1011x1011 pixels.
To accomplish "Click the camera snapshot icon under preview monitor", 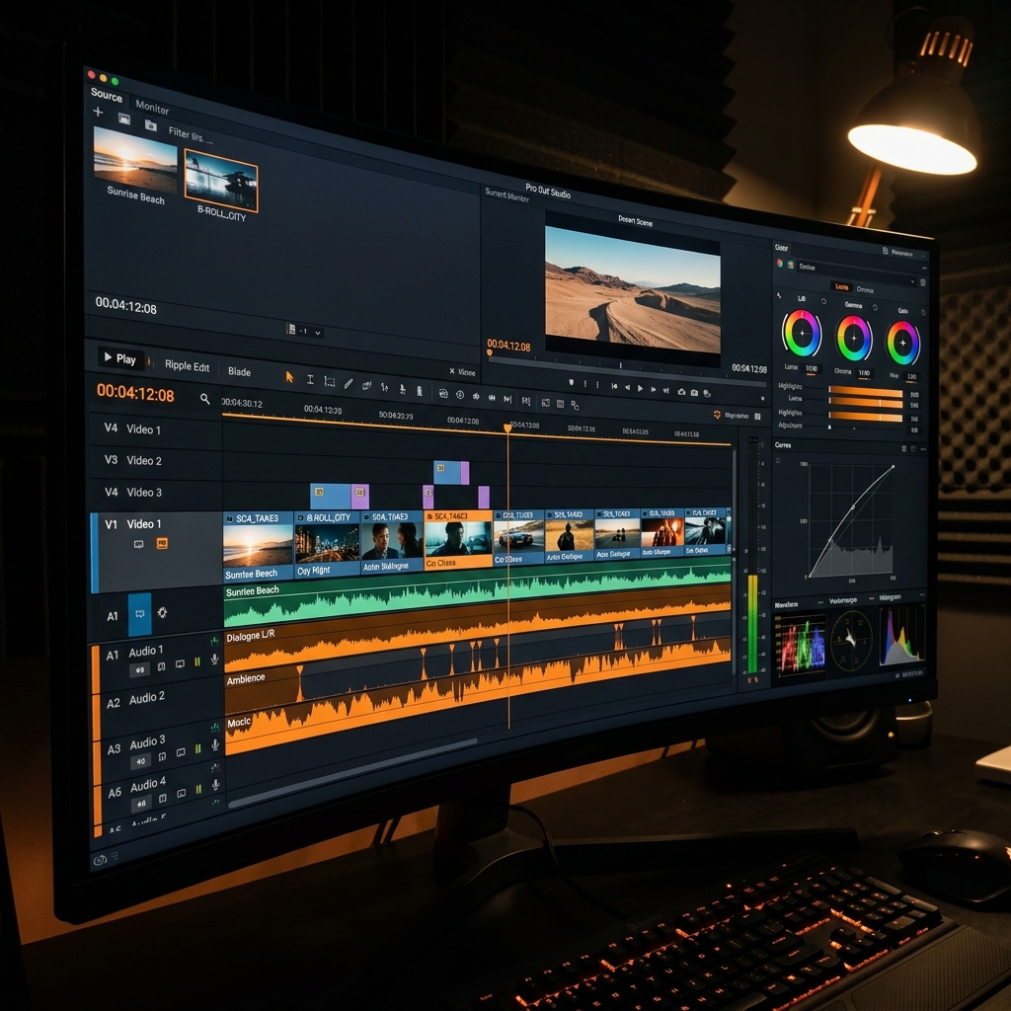I will click(681, 392).
